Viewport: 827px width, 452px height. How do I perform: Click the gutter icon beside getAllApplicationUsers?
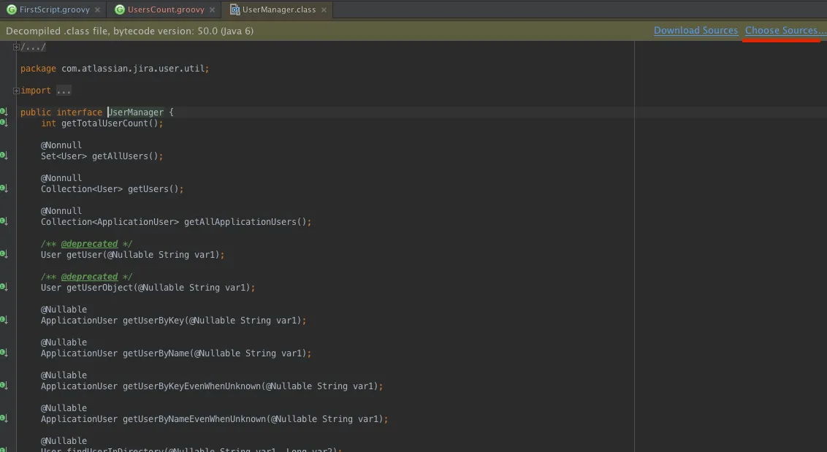pyautogui.click(x=4, y=221)
